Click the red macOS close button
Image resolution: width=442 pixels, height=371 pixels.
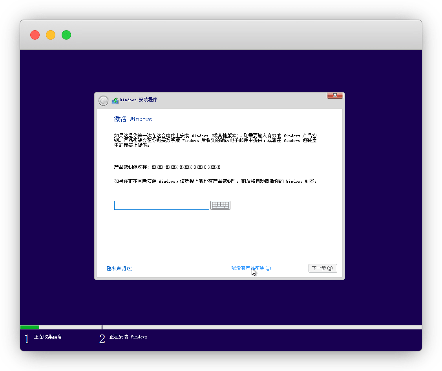point(35,35)
